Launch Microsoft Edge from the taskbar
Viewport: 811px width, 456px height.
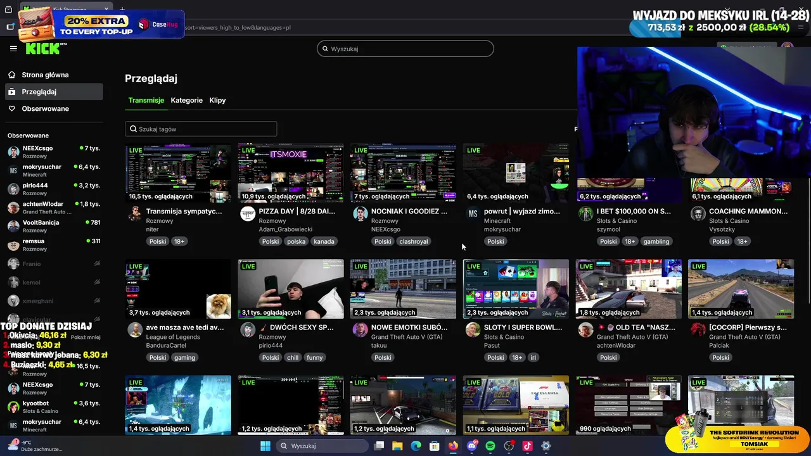(416, 446)
